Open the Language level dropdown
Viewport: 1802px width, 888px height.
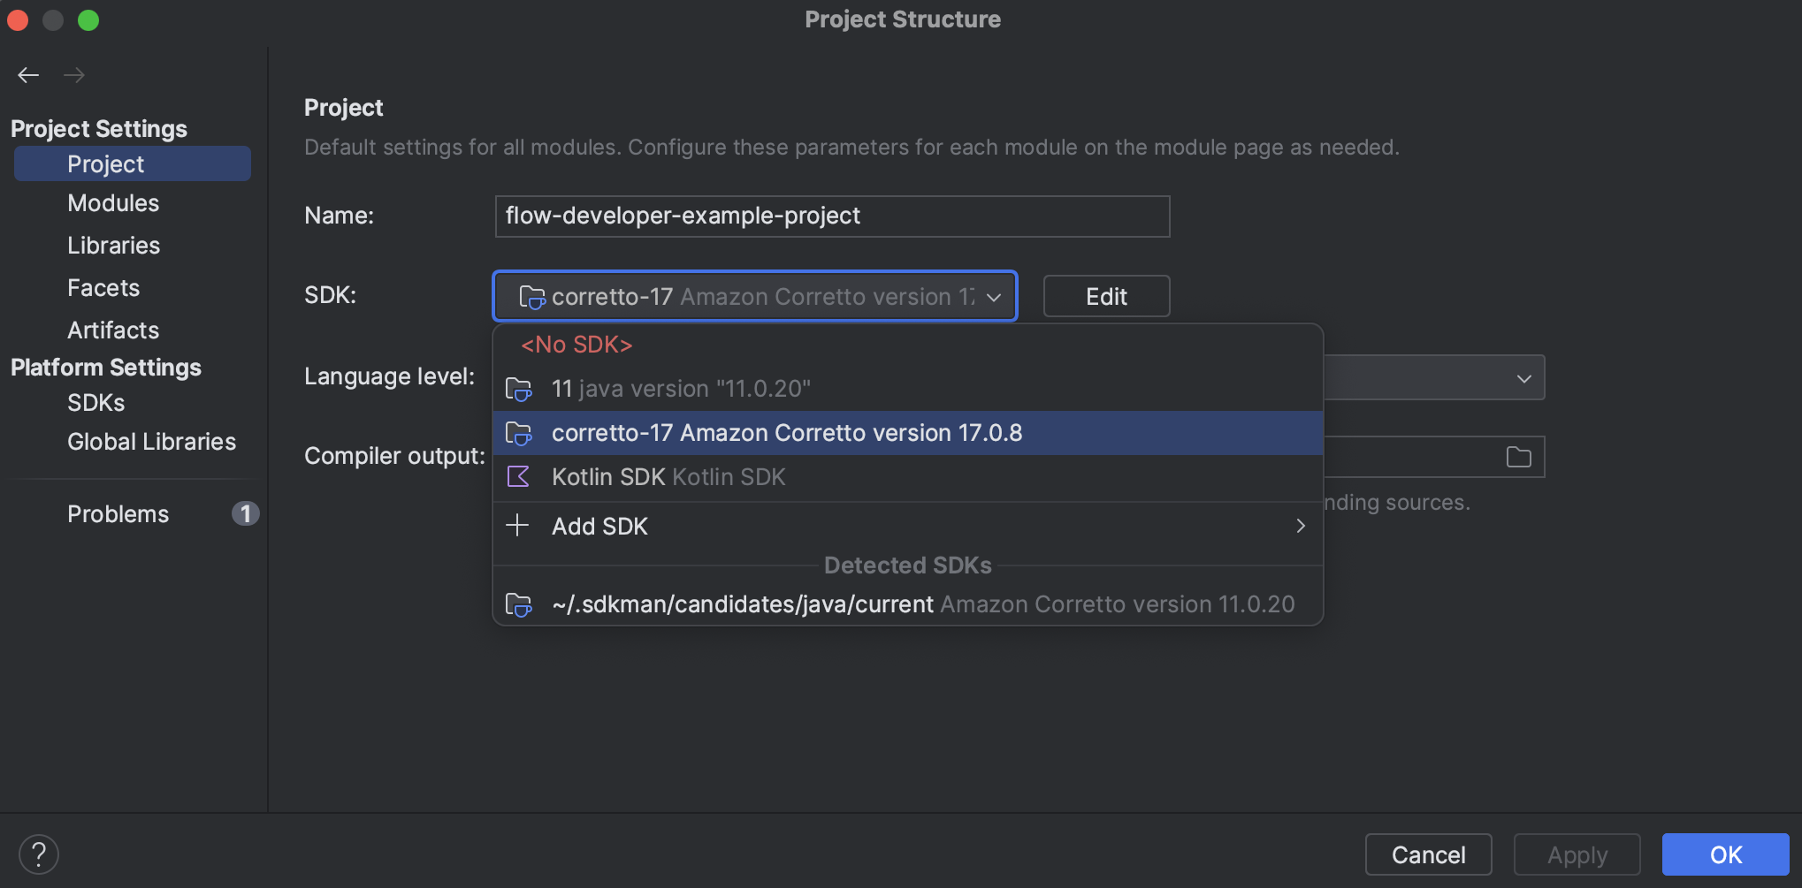click(1523, 377)
